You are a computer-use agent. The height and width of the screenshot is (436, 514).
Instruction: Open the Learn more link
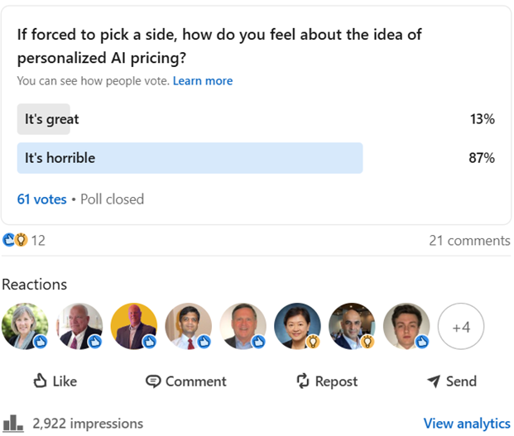click(x=203, y=81)
